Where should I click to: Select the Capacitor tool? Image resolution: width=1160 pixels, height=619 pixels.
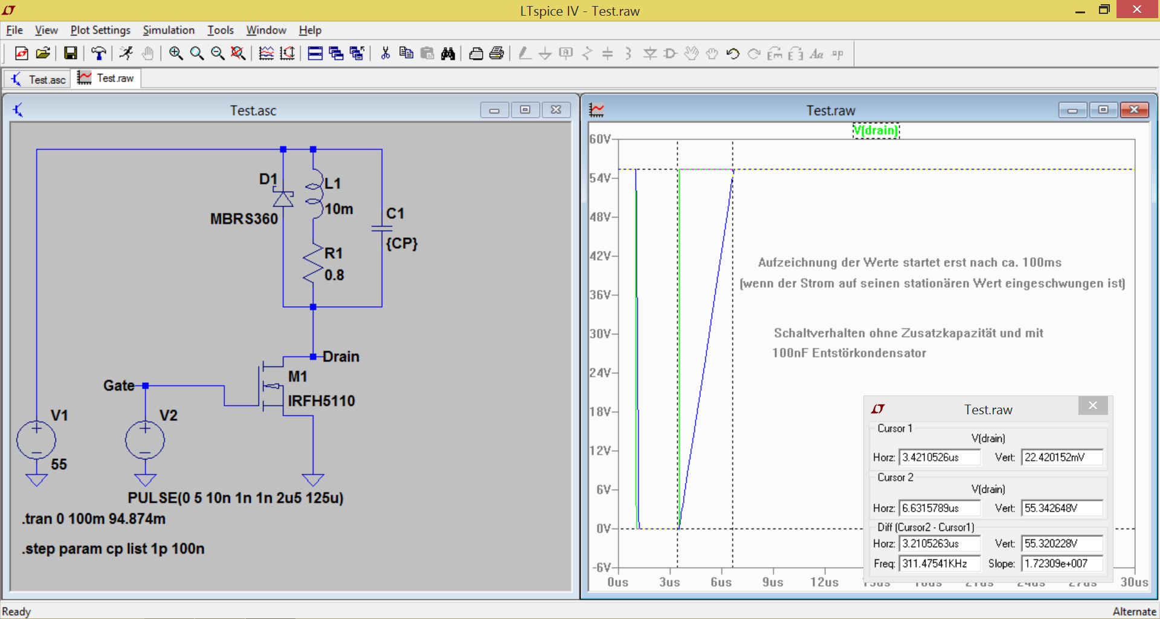608,54
